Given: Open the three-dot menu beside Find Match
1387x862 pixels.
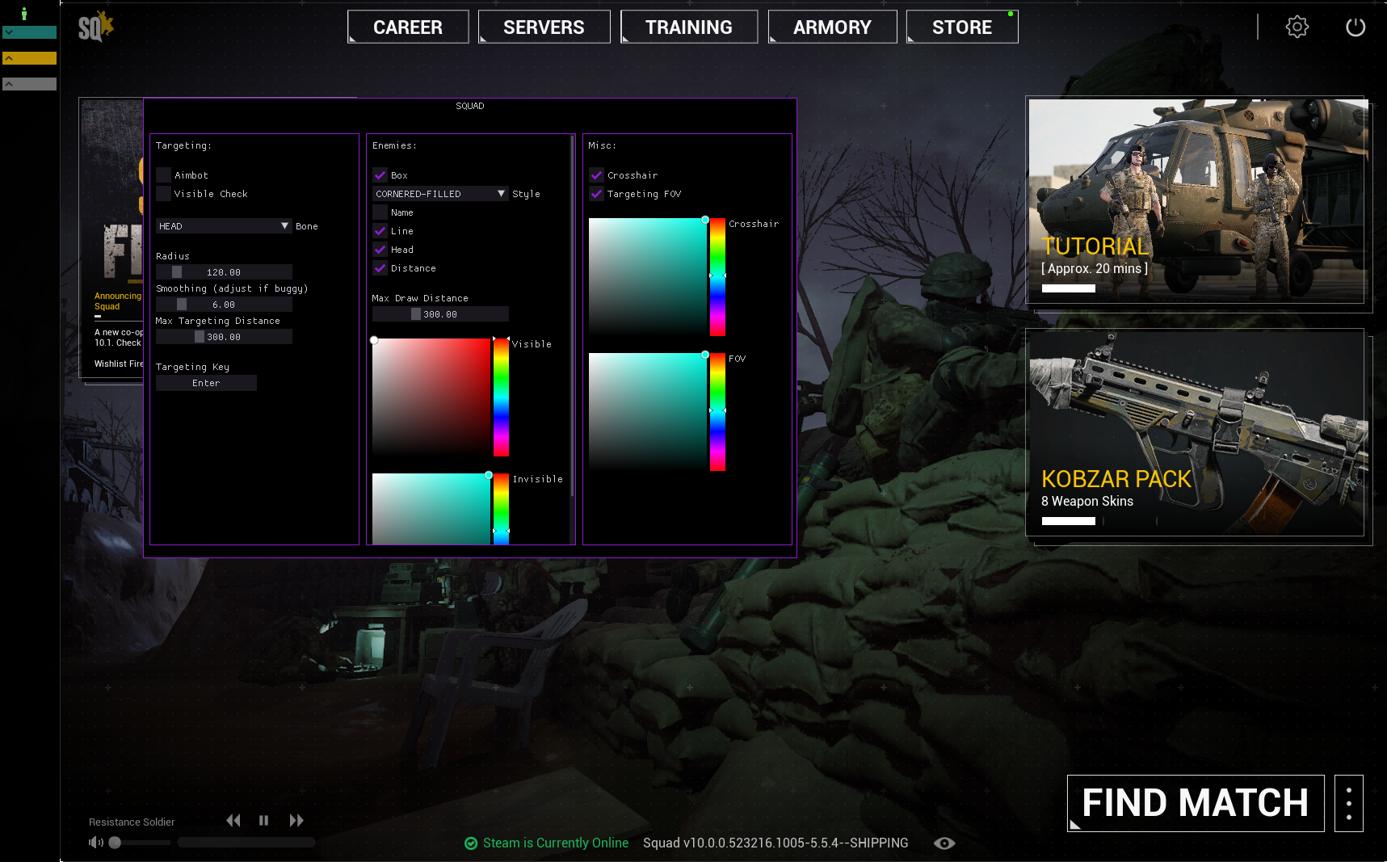Looking at the screenshot, I should [x=1348, y=804].
